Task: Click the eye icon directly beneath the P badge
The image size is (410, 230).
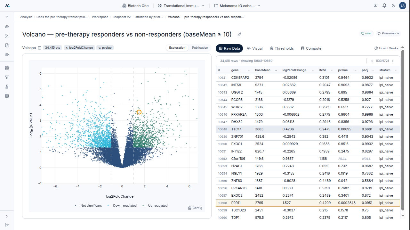Action: click(7, 27)
